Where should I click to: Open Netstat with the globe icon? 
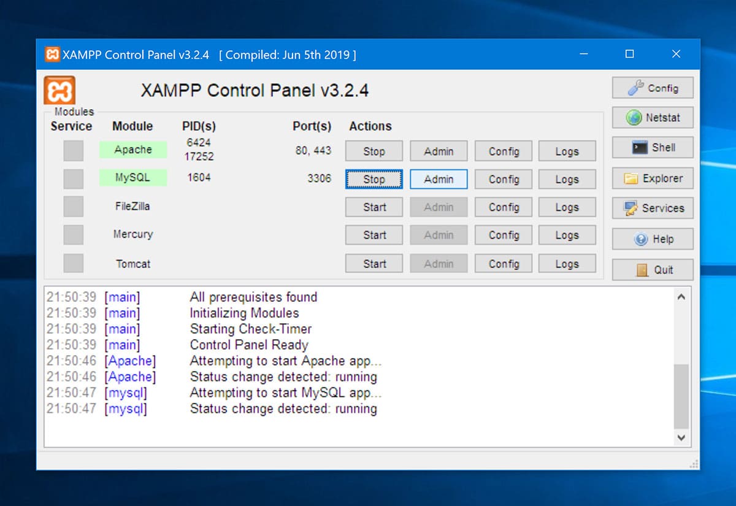(x=653, y=117)
